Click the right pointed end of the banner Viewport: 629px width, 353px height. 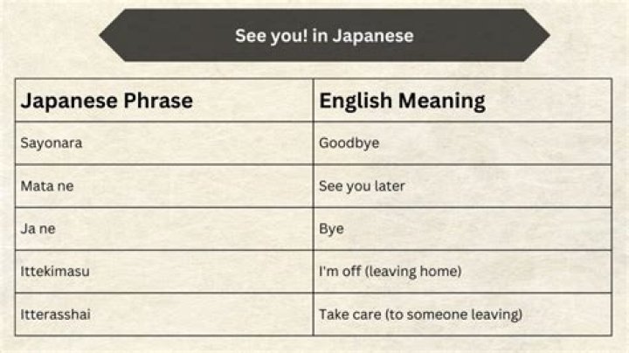(x=536, y=35)
